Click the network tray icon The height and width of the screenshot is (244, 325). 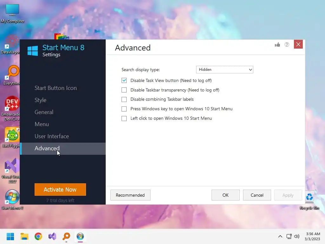(289, 236)
